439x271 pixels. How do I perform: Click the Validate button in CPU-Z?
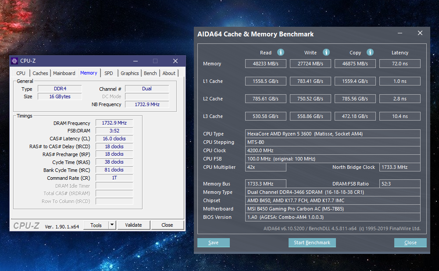[134, 225]
